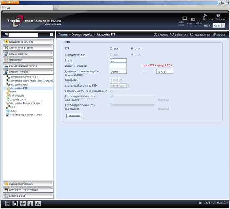Enable FTP with Вкл. radio

[x=111, y=48]
